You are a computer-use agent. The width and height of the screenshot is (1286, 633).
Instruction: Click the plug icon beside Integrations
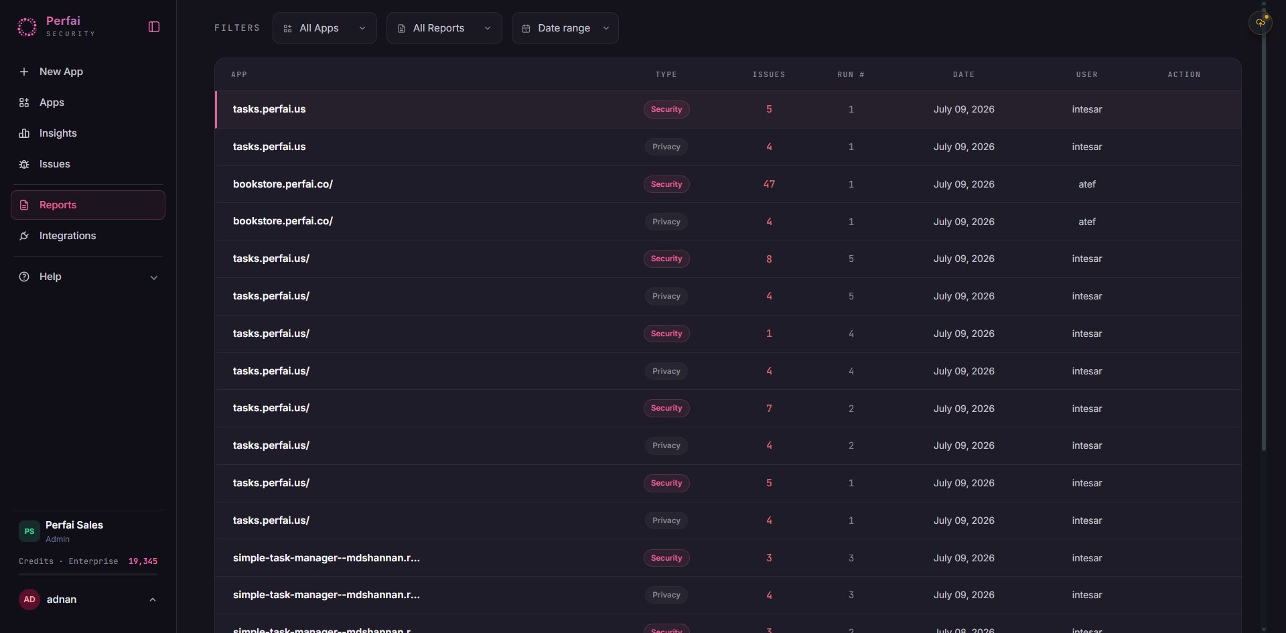[x=24, y=236]
